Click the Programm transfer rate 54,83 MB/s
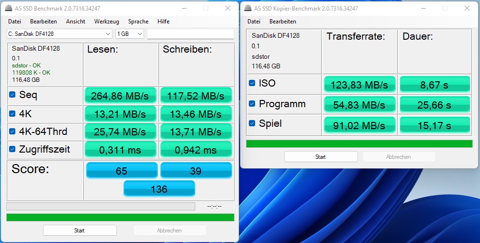 [360, 105]
